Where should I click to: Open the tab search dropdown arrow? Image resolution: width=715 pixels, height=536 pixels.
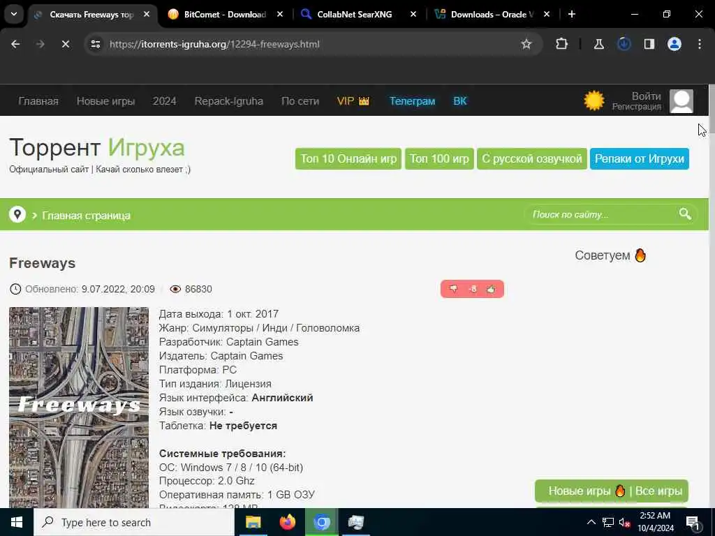[14, 14]
